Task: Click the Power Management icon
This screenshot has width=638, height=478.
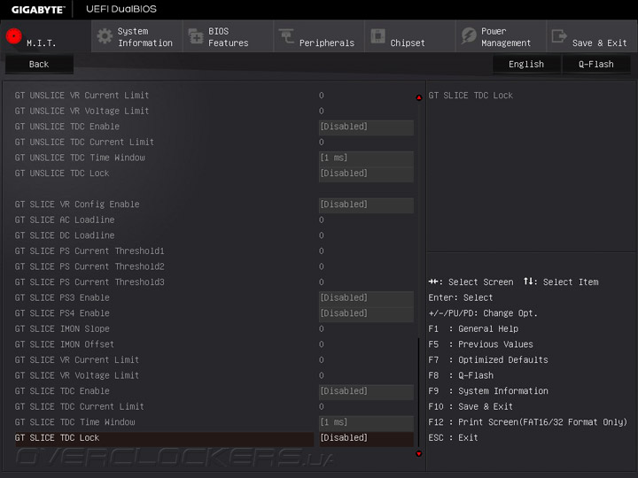Action: (469, 37)
